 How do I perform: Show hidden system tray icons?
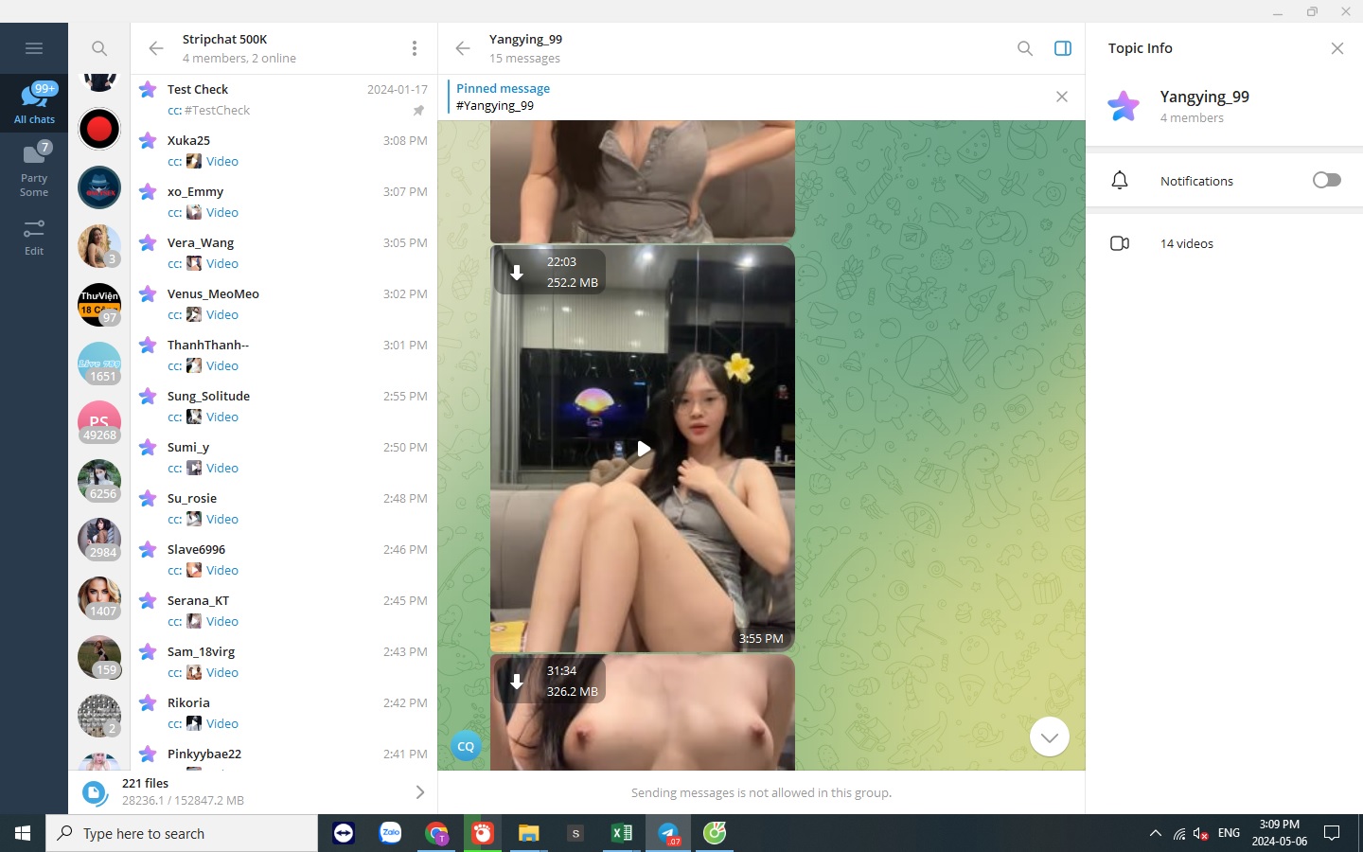1155,833
